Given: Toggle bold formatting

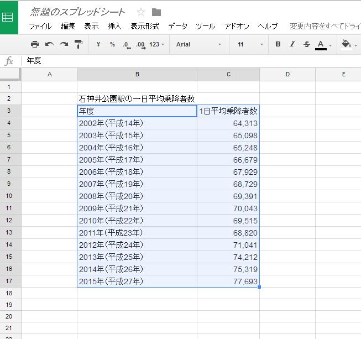Looking at the screenshot, I should pyautogui.click(x=278, y=44).
